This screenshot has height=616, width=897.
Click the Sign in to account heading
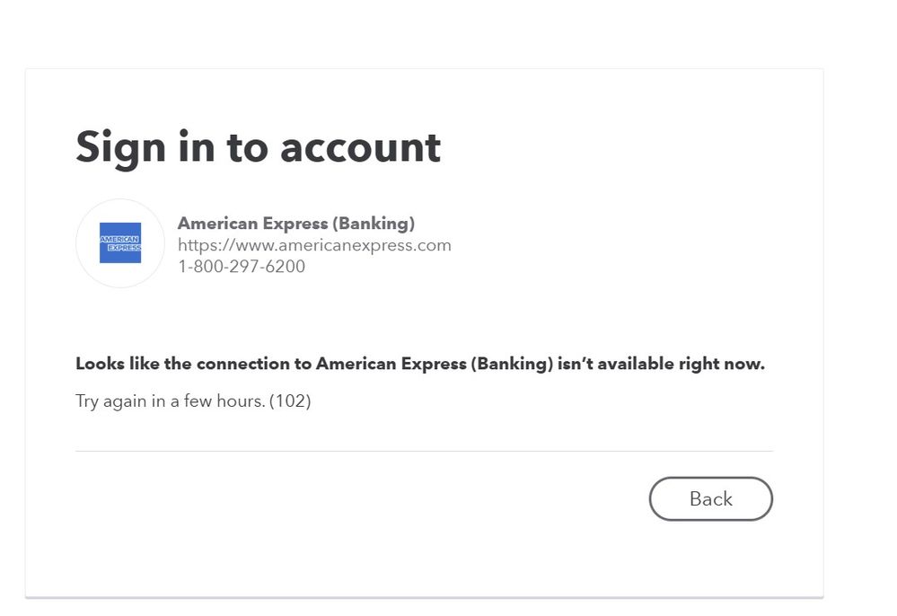click(258, 147)
